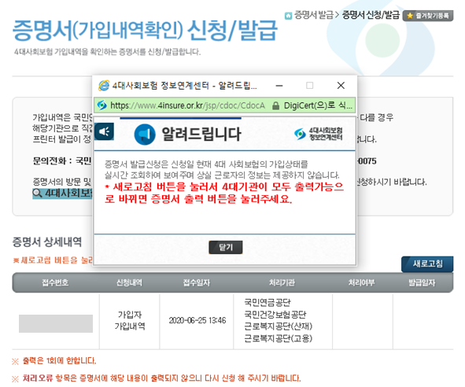The image size is (465, 387).
Task: Click the blue megaphone announcement icon
Action: click(x=145, y=135)
